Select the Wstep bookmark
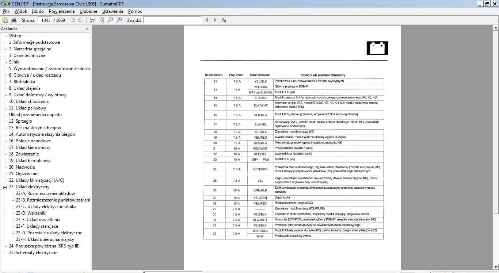Image resolution: width=499 pixels, height=273 pixels. 15,36
